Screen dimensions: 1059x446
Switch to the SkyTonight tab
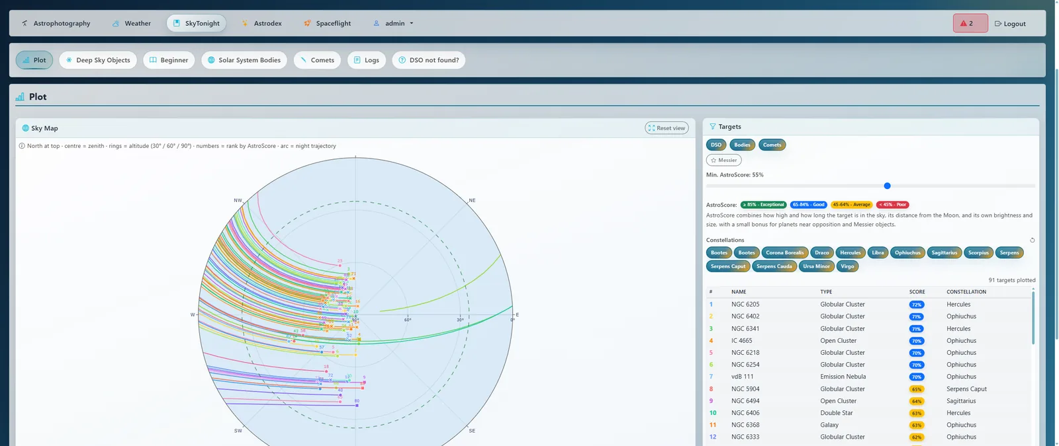point(197,23)
